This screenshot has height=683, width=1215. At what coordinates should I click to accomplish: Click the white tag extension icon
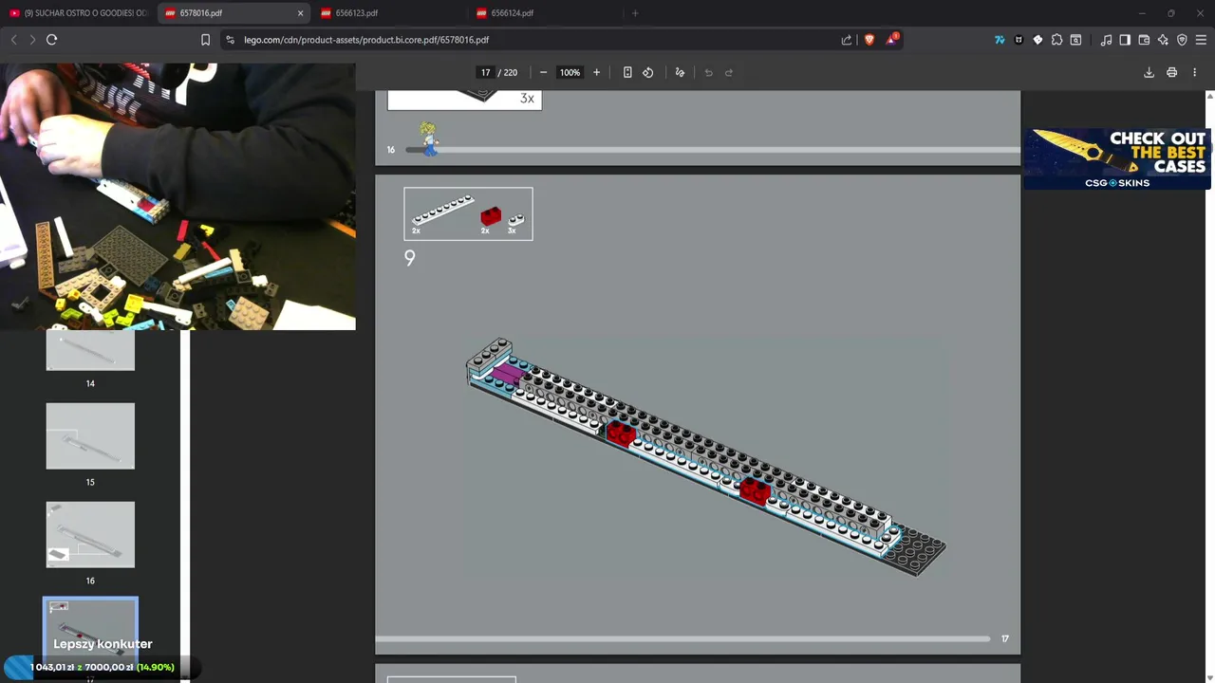point(1037,40)
